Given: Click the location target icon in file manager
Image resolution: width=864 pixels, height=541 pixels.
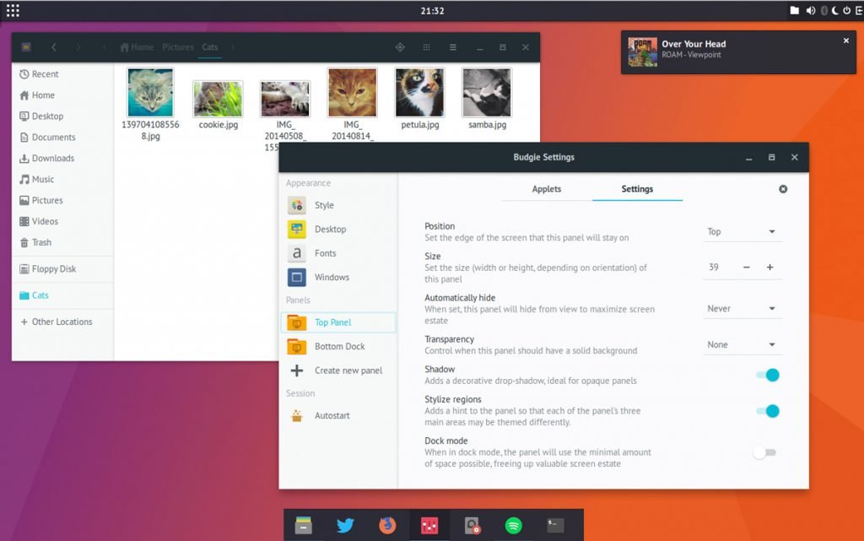Looking at the screenshot, I should click(x=400, y=47).
